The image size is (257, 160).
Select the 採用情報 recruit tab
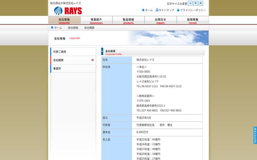coord(193,20)
